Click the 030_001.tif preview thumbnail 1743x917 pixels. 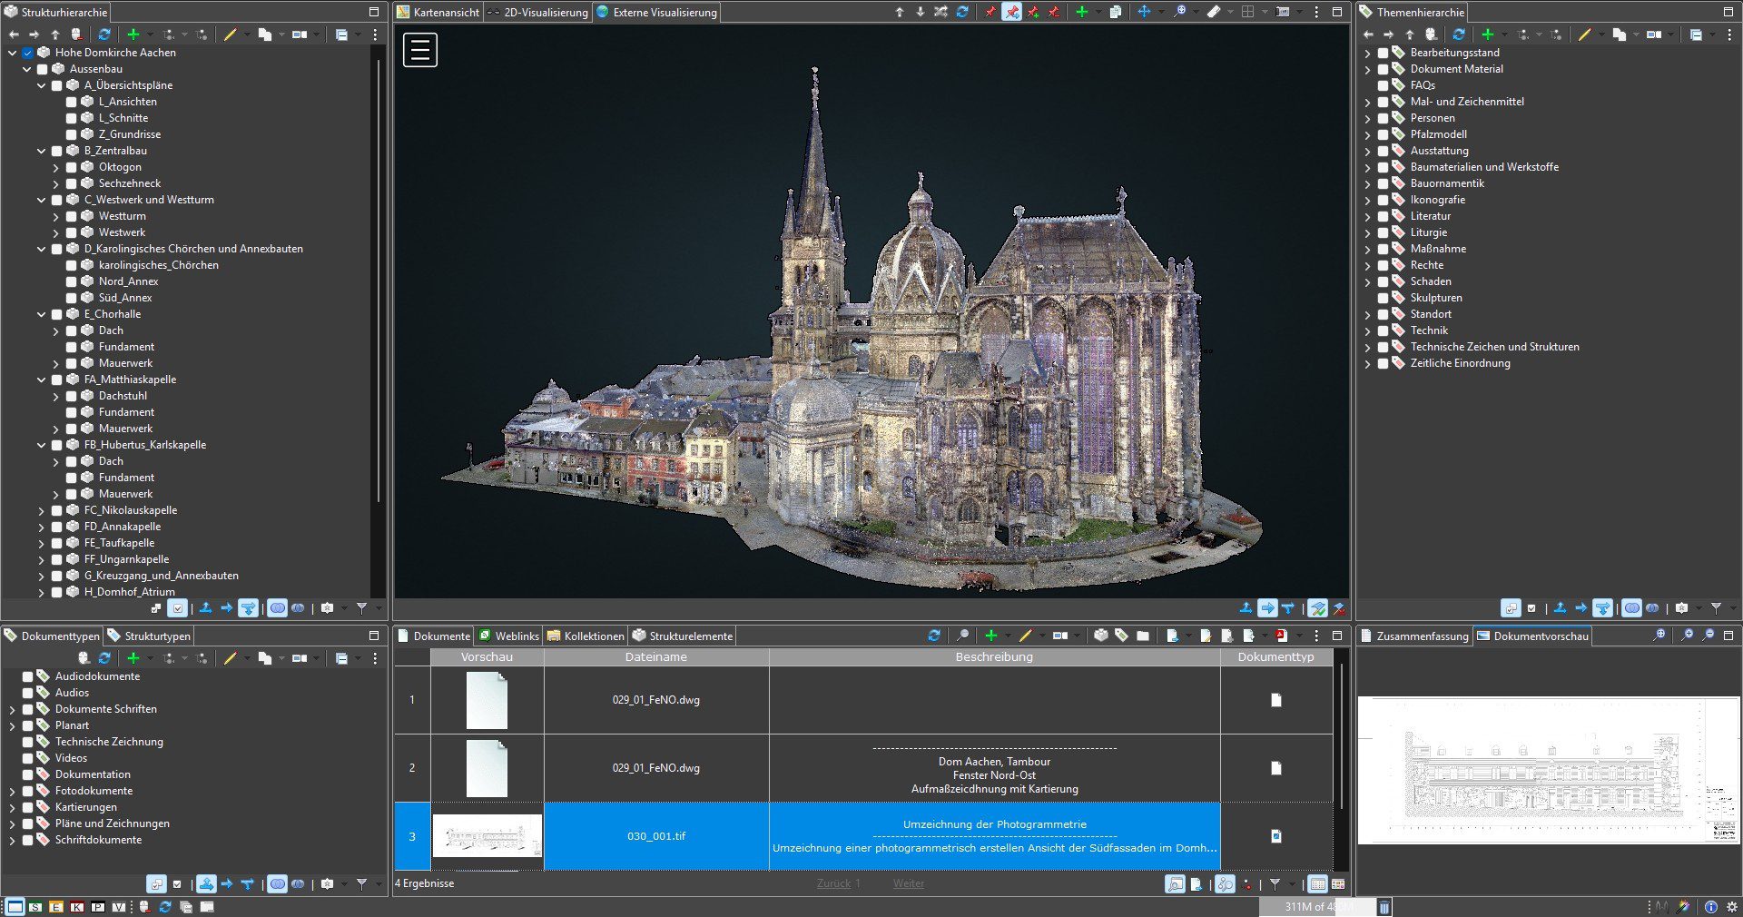(x=487, y=836)
